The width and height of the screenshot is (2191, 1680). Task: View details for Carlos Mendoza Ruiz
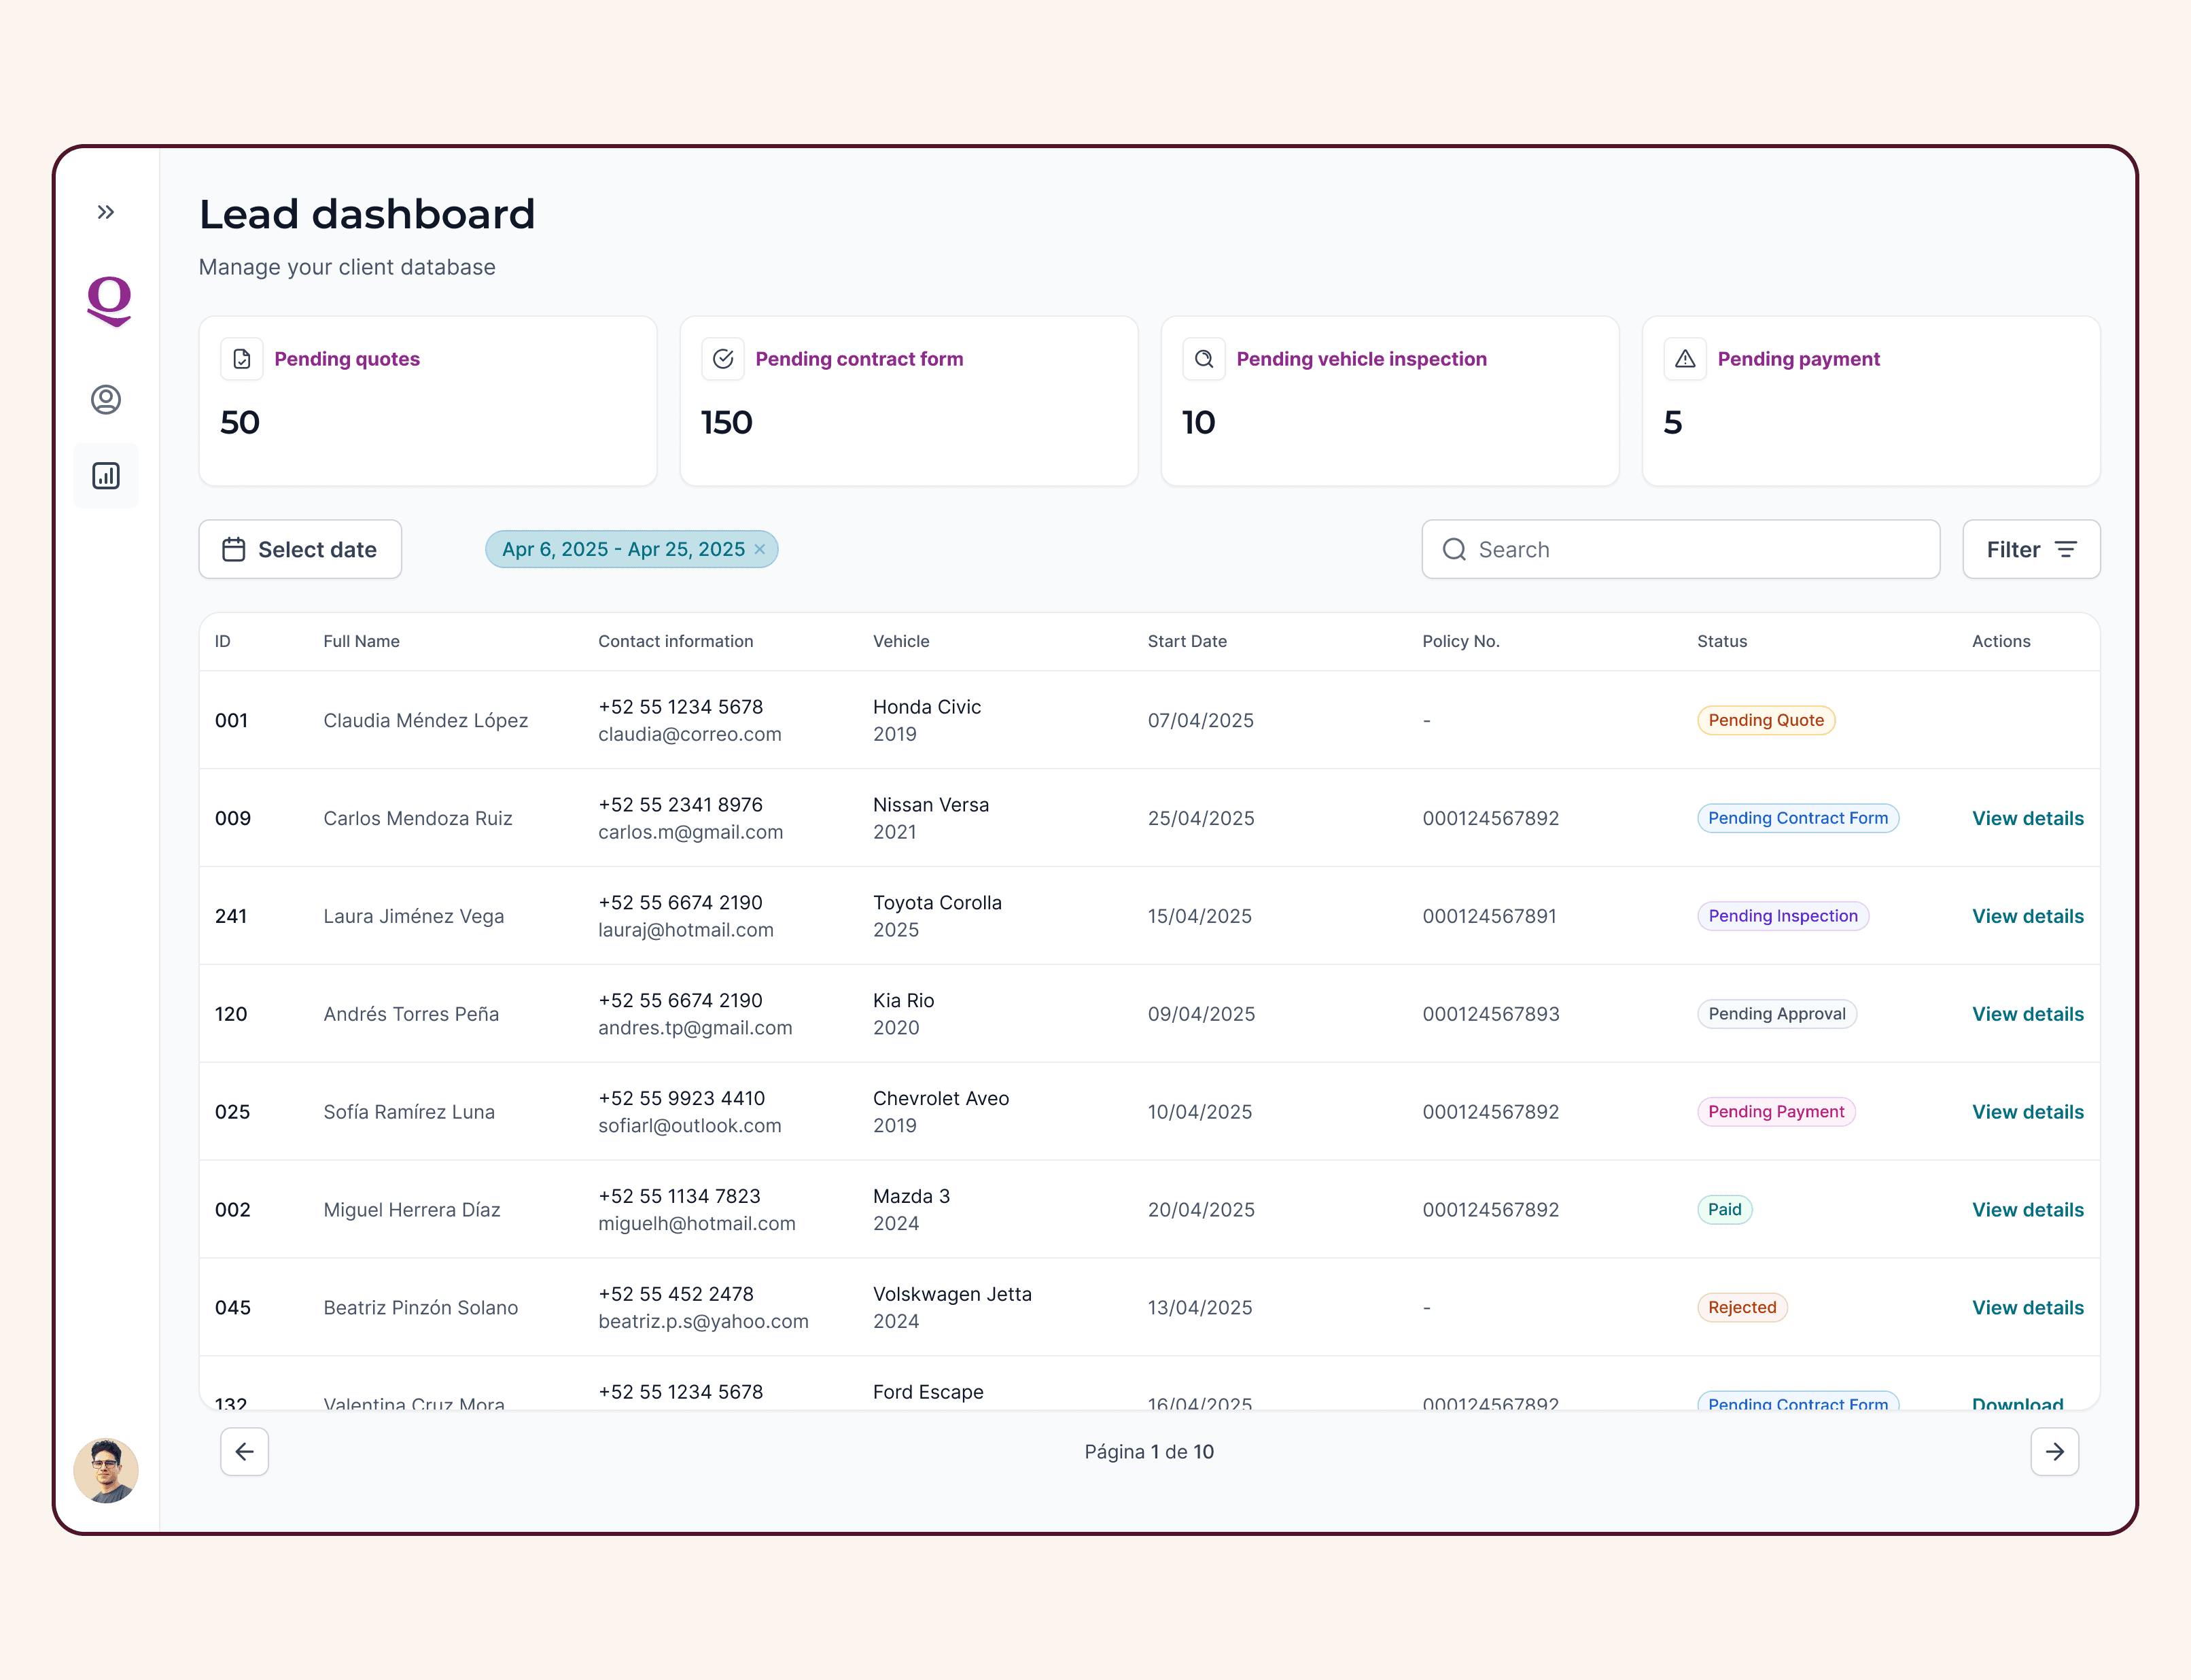2027,818
